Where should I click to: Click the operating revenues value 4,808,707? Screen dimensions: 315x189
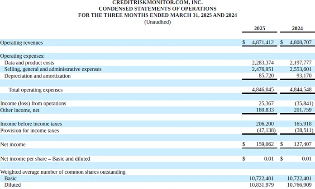click(301, 42)
